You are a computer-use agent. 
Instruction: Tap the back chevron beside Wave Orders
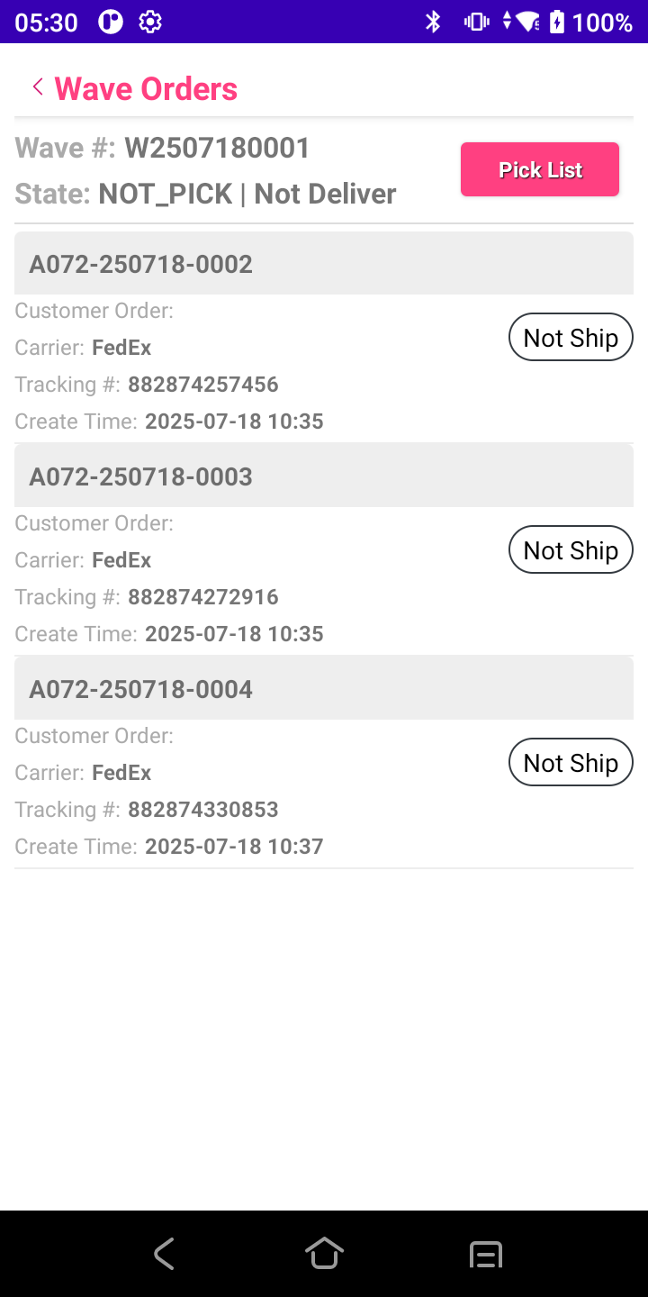38,87
